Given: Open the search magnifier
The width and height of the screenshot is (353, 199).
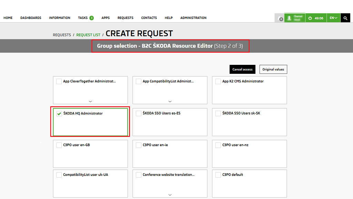Looking at the screenshot, I should [x=345, y=18].
